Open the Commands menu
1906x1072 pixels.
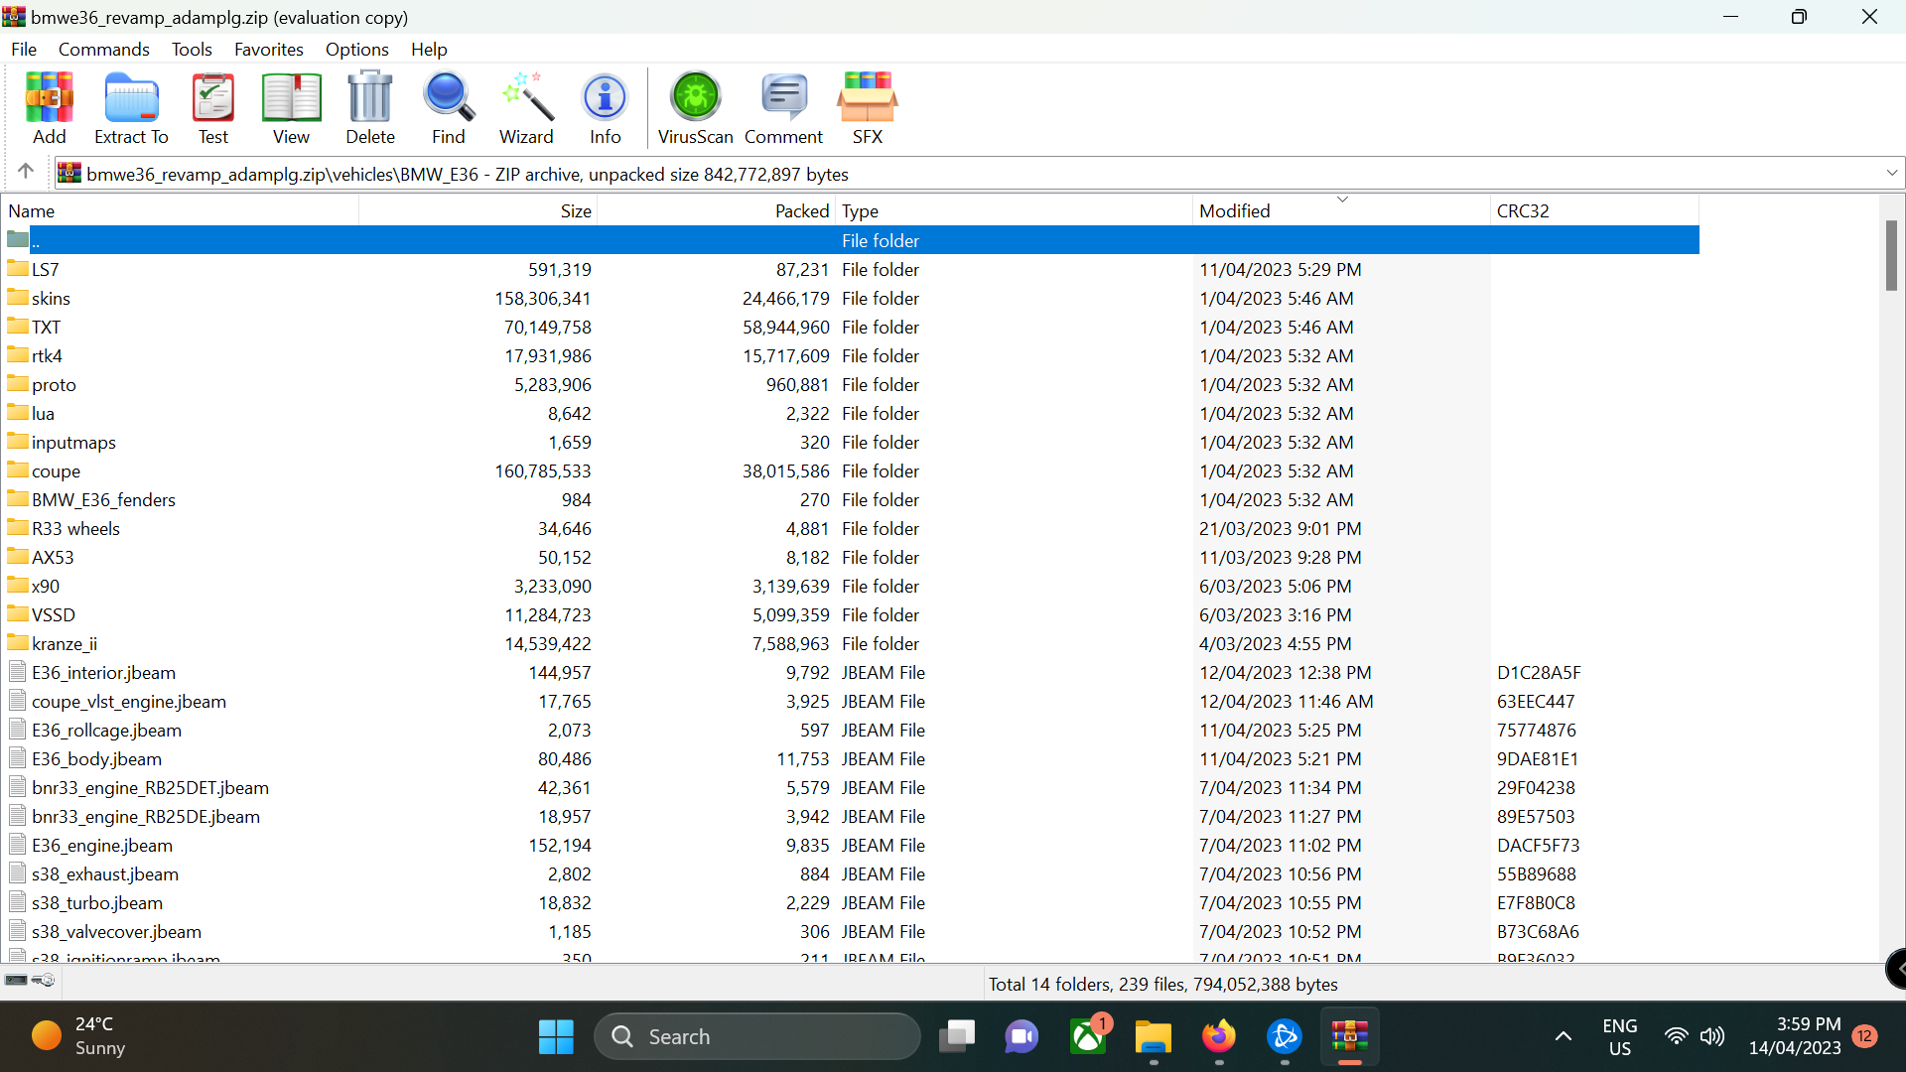tap(103, 49)
